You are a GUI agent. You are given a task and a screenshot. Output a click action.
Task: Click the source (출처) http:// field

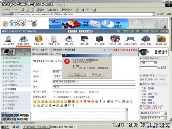[x=94, y=87]
